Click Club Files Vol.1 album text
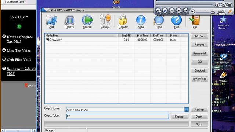The image size is (235, 132). tap(19, 60)
